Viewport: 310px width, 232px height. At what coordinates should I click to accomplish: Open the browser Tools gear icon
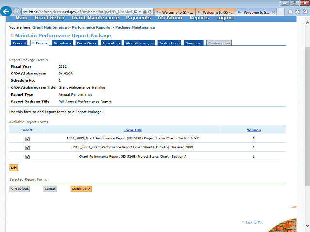[305, 12]
